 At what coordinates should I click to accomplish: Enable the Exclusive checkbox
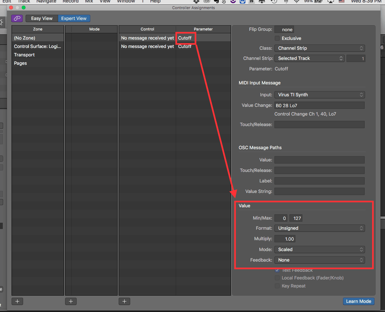coord(277,39)
